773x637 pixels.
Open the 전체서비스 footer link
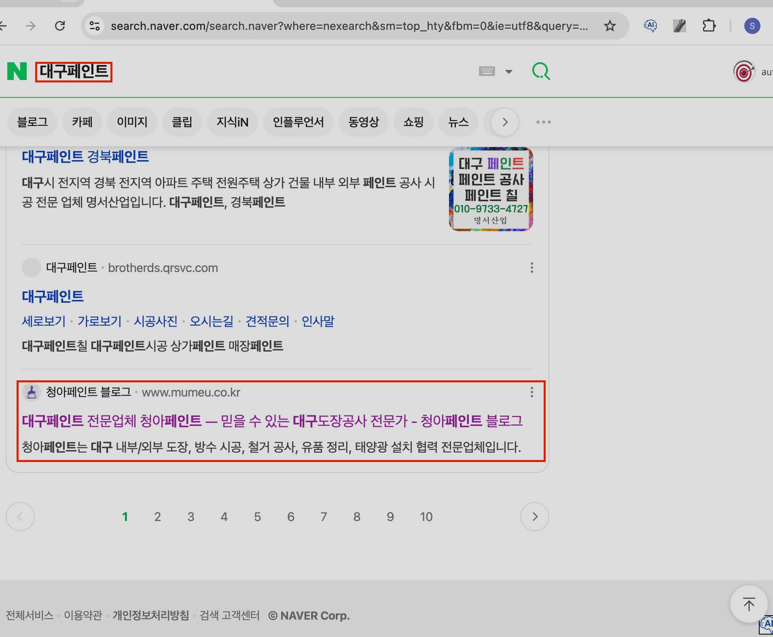tap(30, 616)
